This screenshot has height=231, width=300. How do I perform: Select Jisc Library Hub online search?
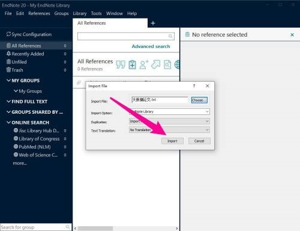pyautogui.click(x=39, y=131)
